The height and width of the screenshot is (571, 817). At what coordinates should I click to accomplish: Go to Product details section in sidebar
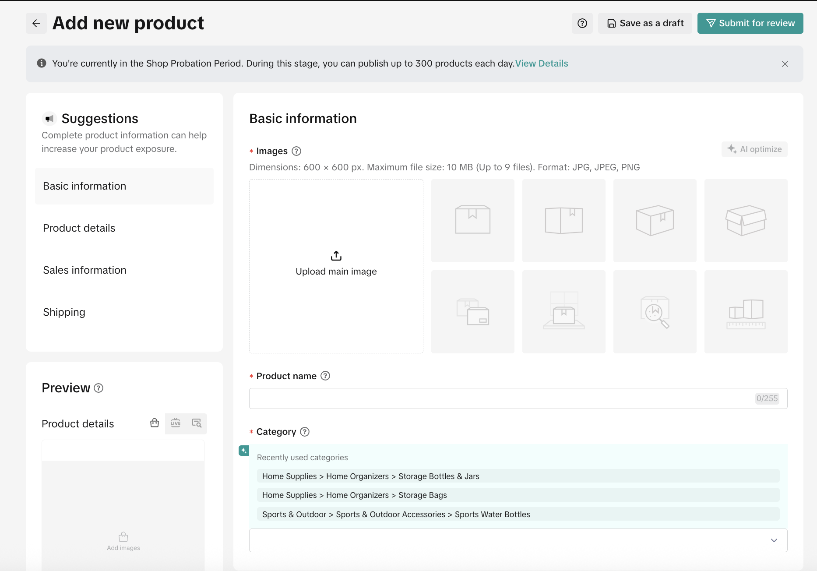(79, 228)
